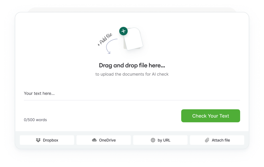This screenshot has height=167, width=264.
Task: Open the Attach file option
Action: click(217, 140)
